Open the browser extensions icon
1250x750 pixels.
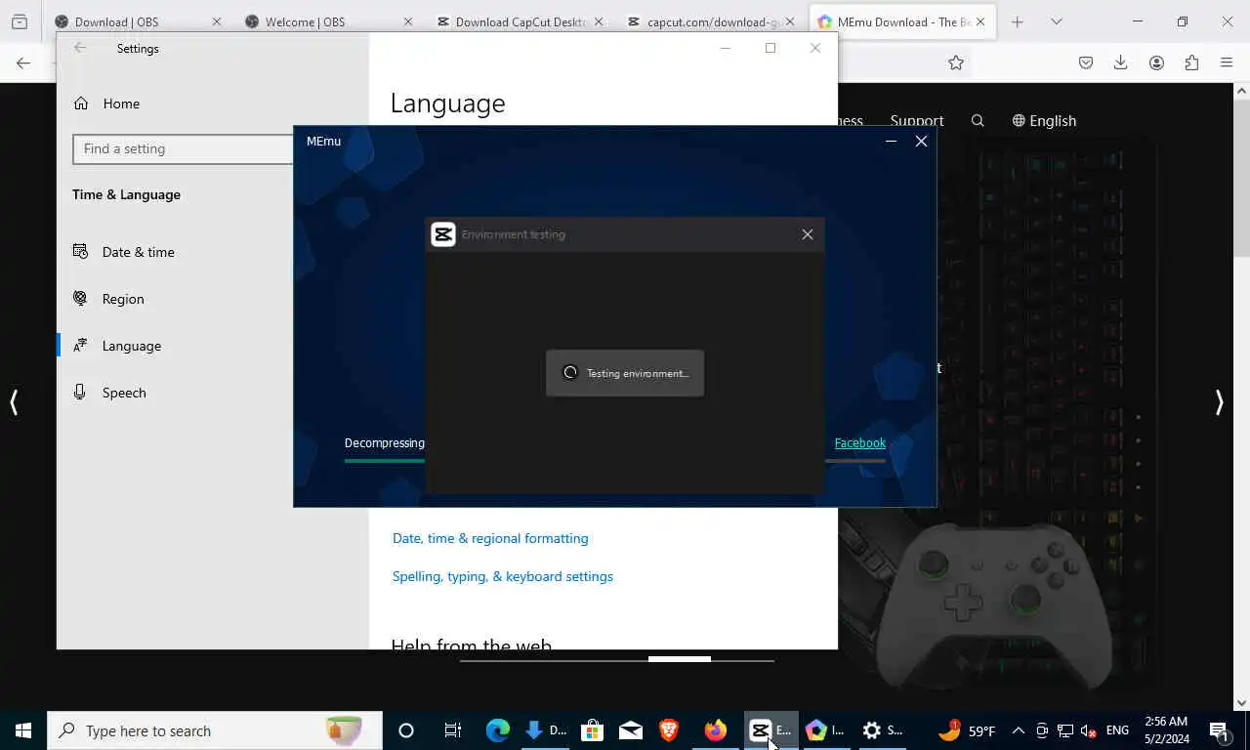(x=1191, y=62)
